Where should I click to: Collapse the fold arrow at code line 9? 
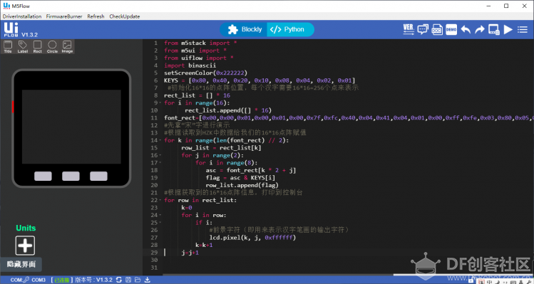[x=160, y=103]
